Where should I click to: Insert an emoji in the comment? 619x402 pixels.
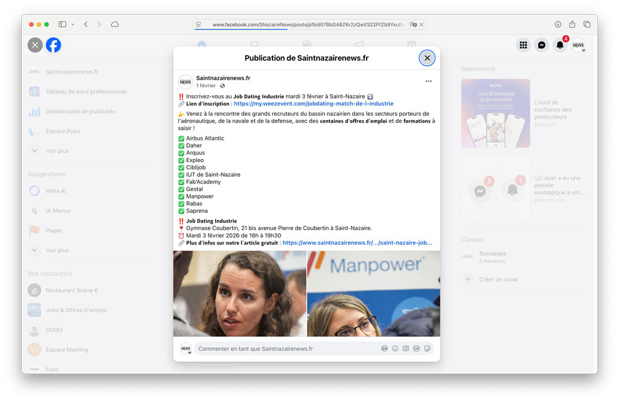pos(395,349)
